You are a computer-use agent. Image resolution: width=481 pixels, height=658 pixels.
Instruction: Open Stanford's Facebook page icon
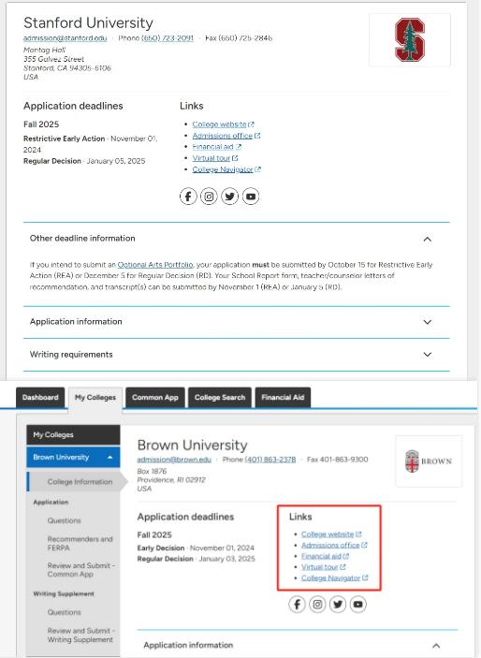(188, 197)
